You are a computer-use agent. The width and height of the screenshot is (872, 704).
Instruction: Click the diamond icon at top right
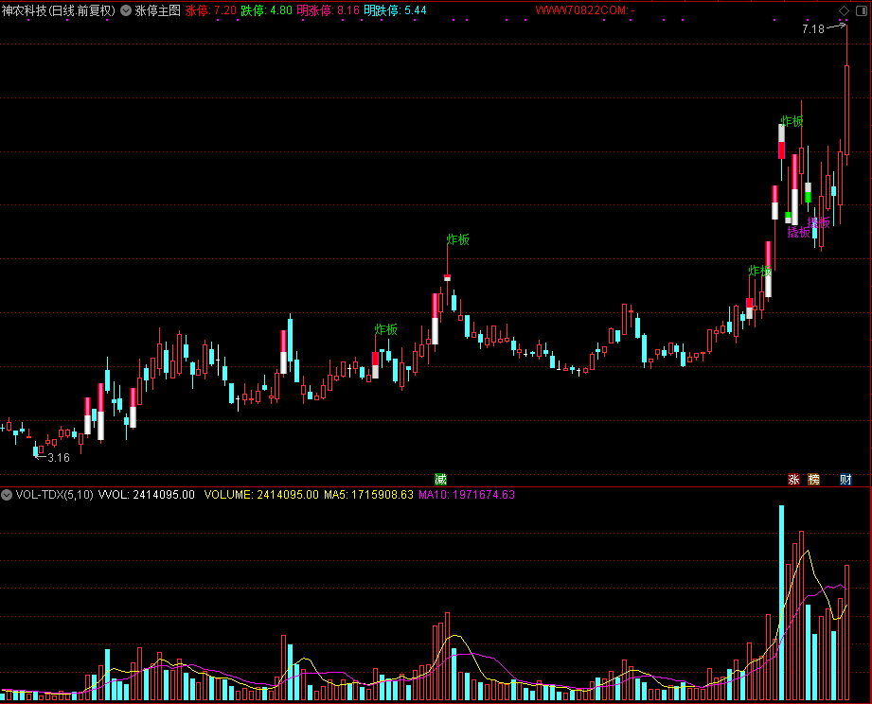pos(845,10)
